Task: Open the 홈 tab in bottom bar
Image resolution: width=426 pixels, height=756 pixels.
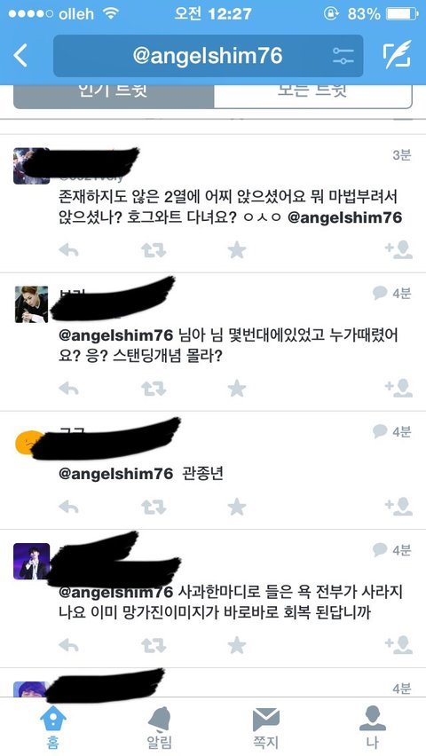Action: pos(53,728)
